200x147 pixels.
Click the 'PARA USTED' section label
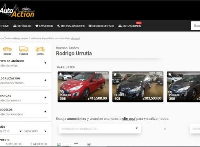pos(66,67)
